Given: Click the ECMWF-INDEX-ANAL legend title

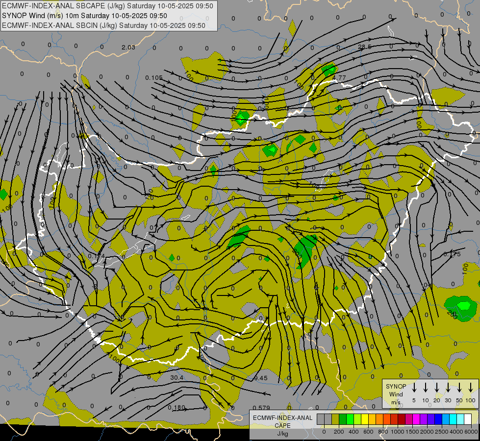Looking at the screenshot, I should click(x=282, y=418).
